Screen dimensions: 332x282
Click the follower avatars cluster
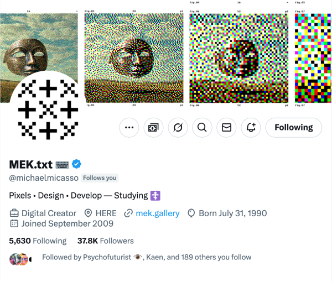(19, 258)
